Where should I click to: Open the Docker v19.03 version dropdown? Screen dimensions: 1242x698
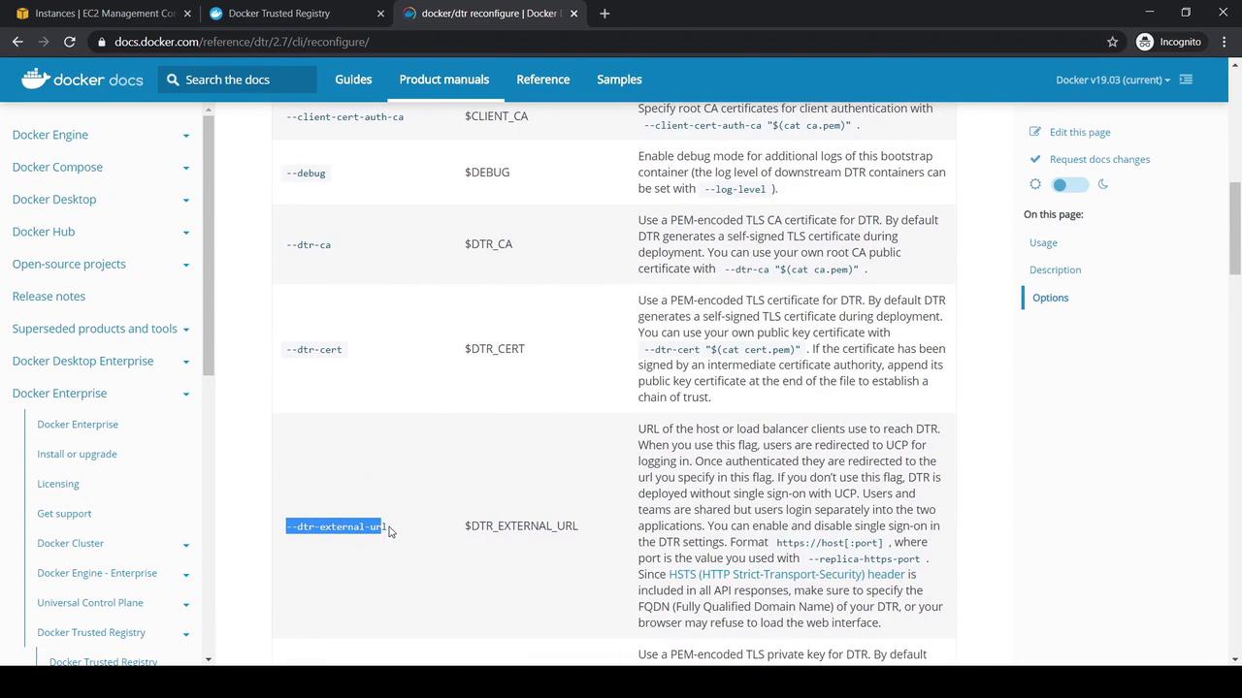(x=1113, y=79)
